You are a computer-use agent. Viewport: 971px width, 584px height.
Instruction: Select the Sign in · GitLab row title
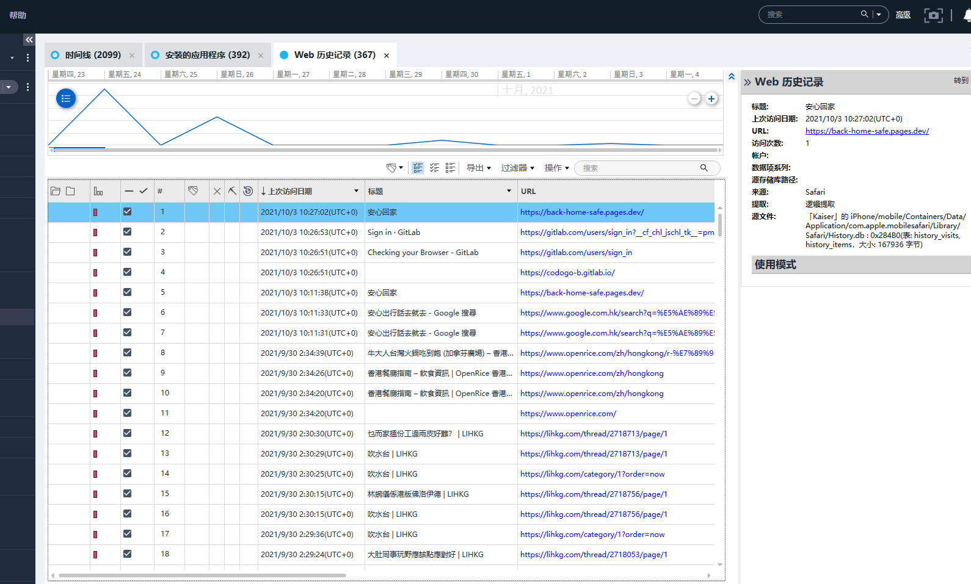tap(394, 233)
